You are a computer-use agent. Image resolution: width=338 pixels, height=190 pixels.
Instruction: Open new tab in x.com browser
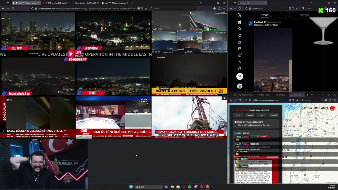[x=270, y=3]
